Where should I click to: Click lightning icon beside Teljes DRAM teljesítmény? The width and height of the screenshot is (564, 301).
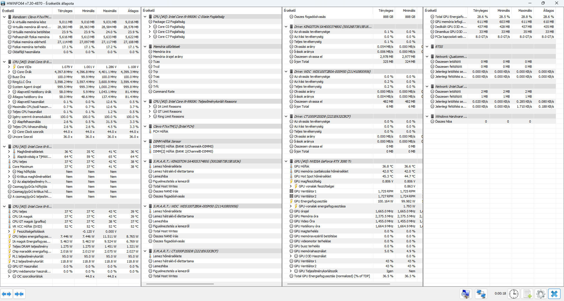pos(9,246)
